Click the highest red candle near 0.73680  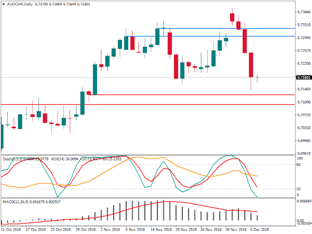(232, 17)
